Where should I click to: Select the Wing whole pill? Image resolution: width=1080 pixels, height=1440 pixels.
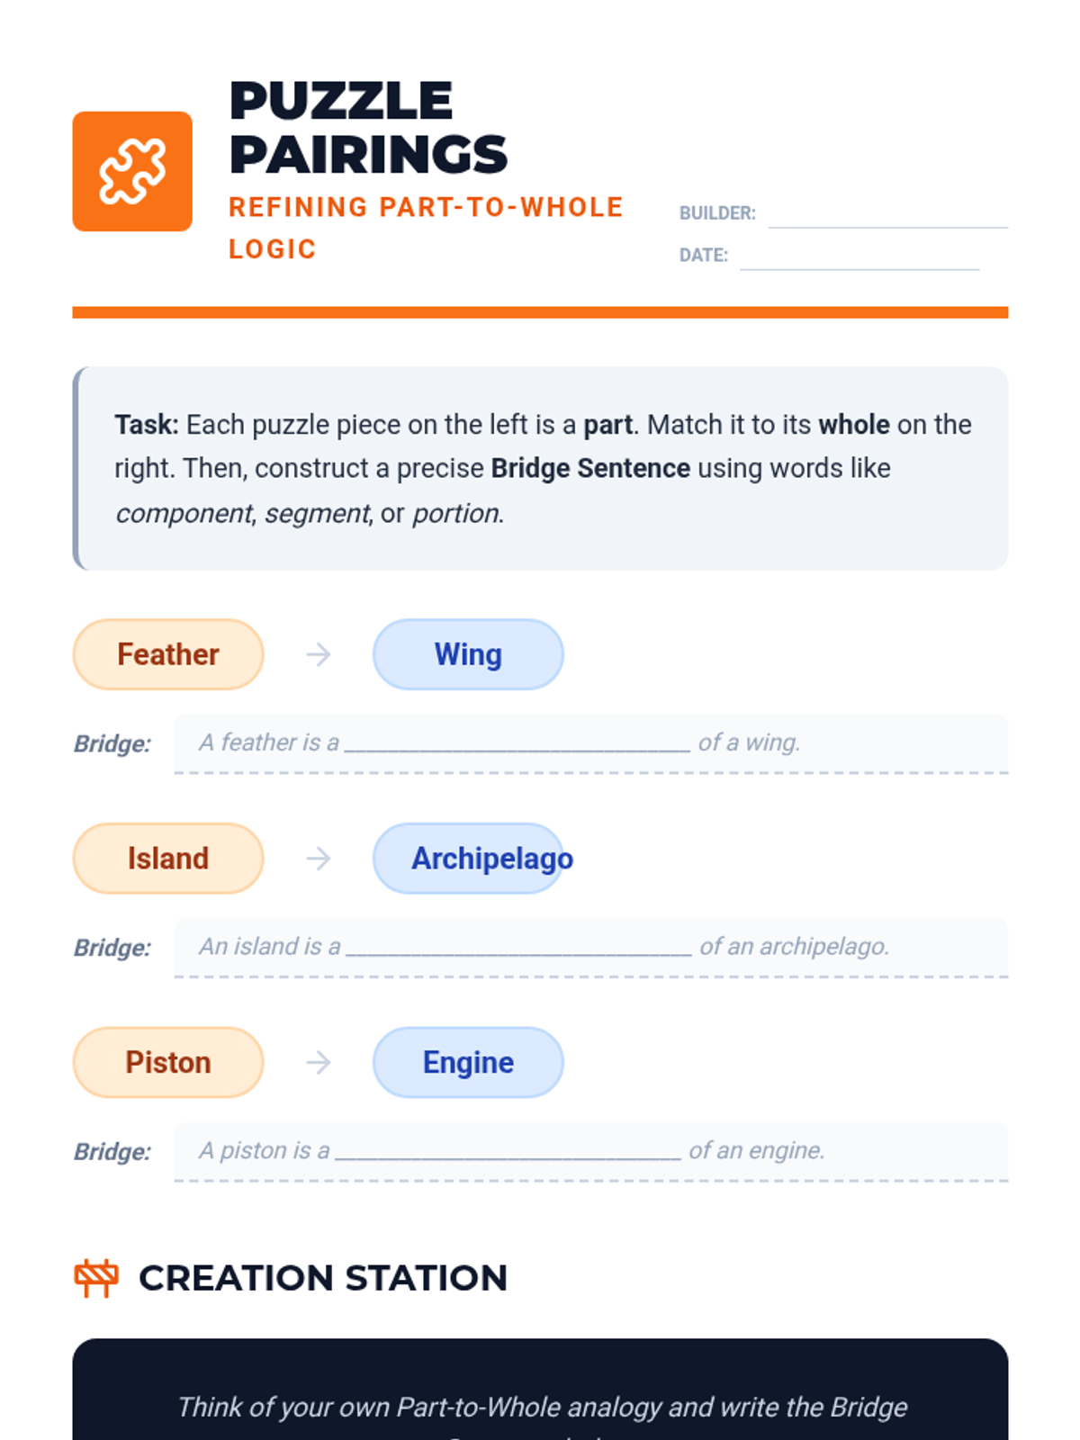[x=468, y=654]
